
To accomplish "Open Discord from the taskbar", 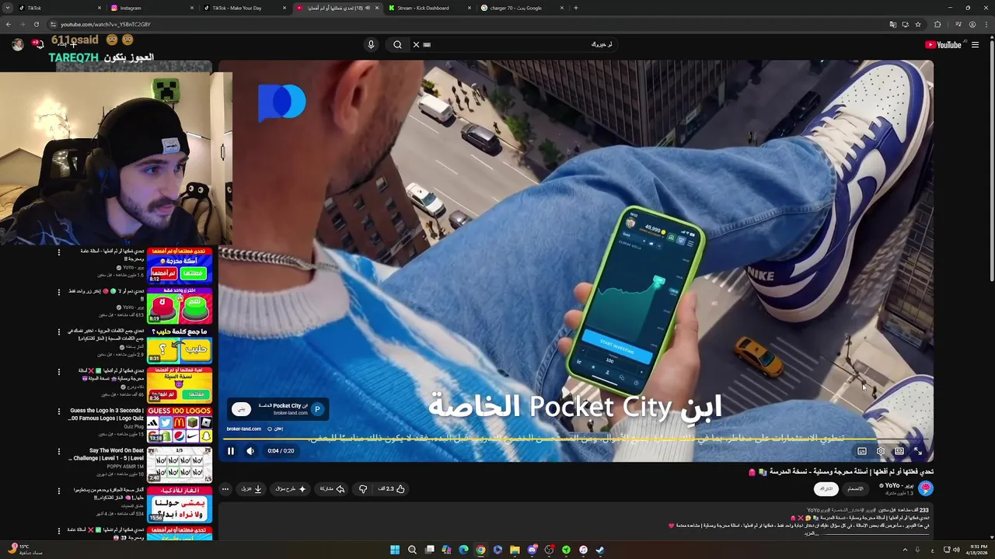I will click(532, 550).
